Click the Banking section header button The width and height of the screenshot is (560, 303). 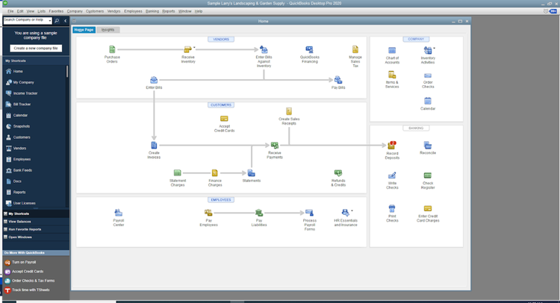point(416,128)
